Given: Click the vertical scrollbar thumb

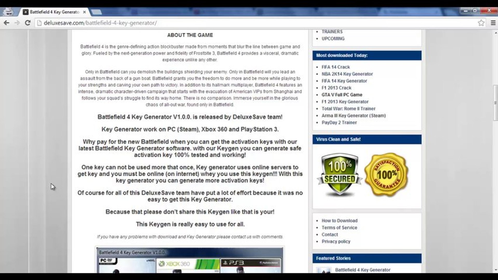Looking at the screenshot, I should (495, 103).
